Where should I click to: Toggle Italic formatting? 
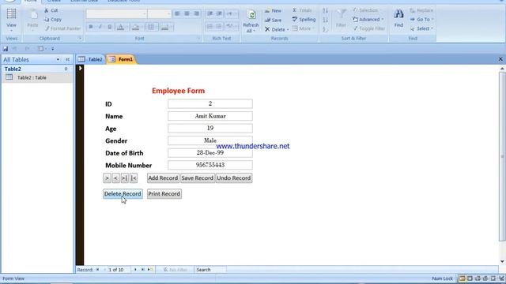pos(100,27)
